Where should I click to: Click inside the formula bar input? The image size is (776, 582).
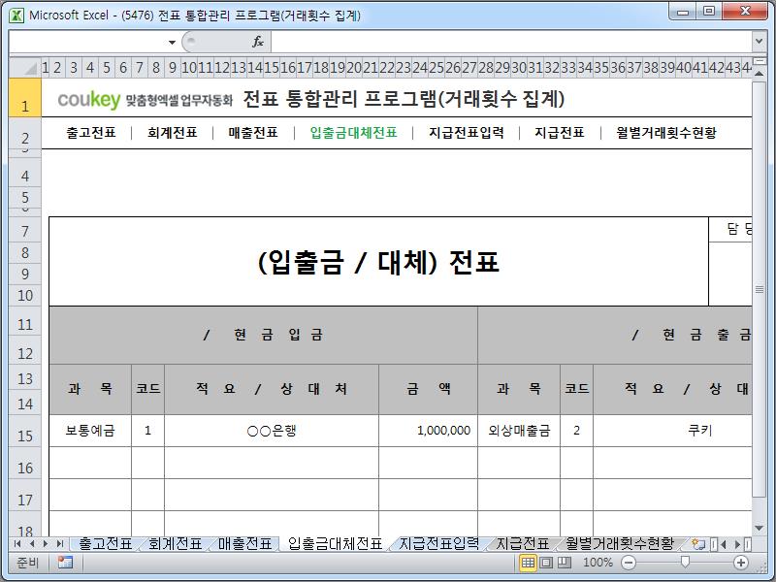511,42
